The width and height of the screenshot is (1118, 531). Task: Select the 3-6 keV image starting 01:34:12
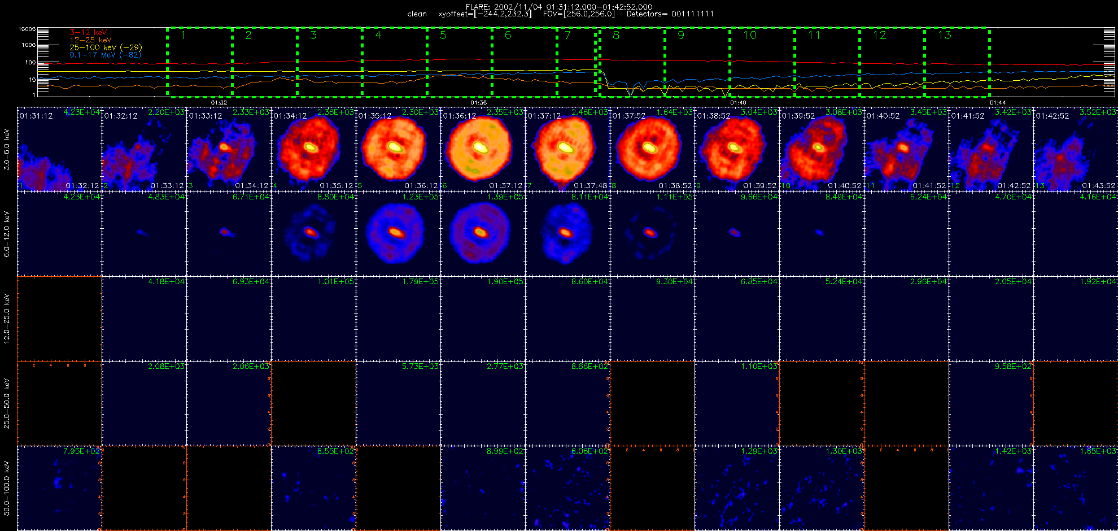coord(313,149)
